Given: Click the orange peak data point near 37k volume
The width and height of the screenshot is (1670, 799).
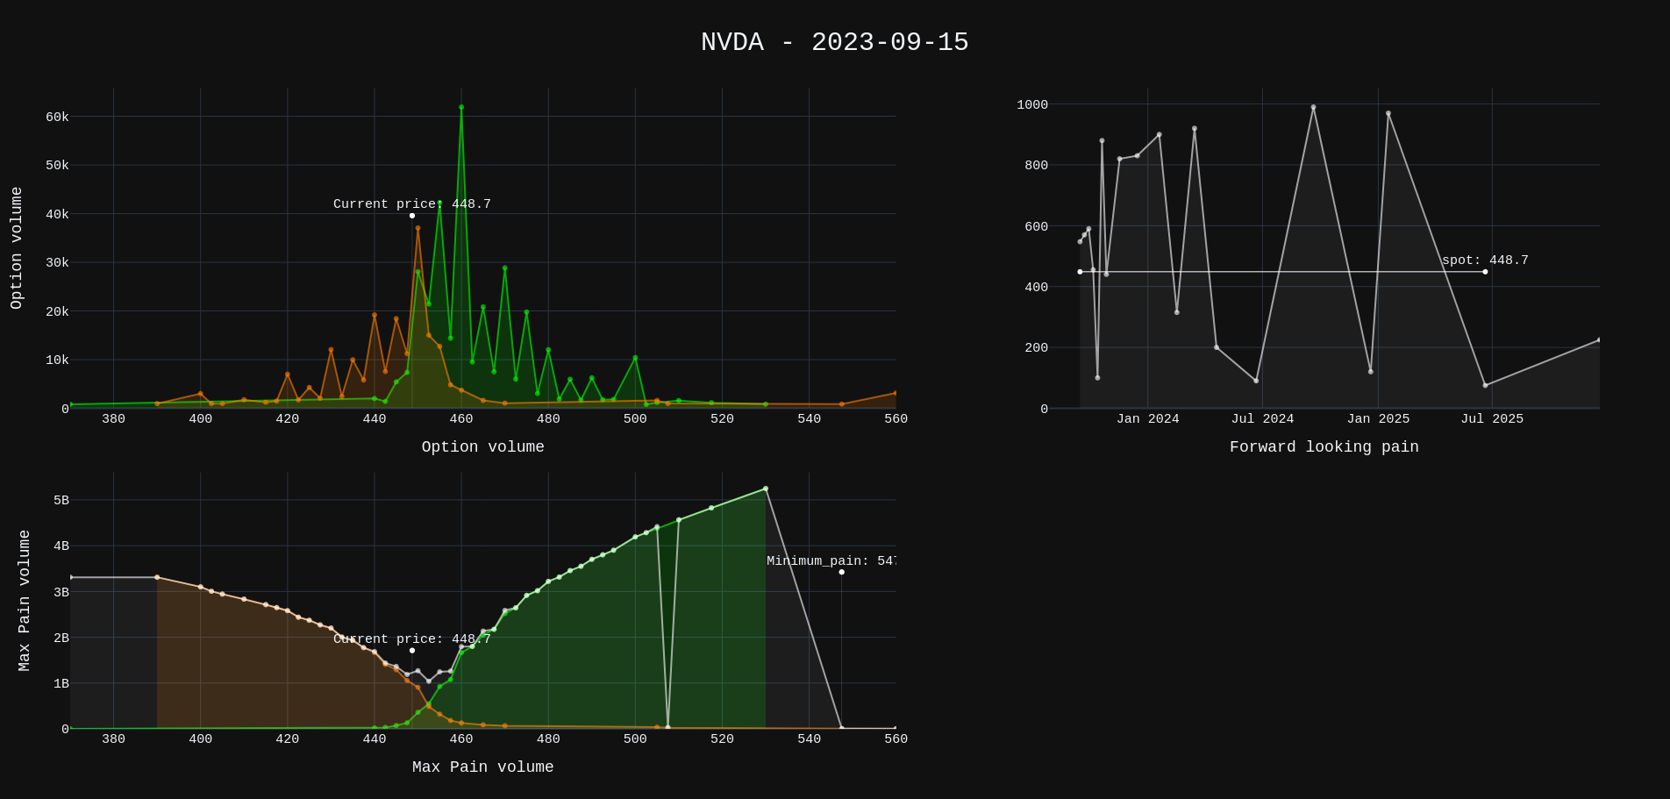Looking at the screenshot, I should [x=417, y=228].
